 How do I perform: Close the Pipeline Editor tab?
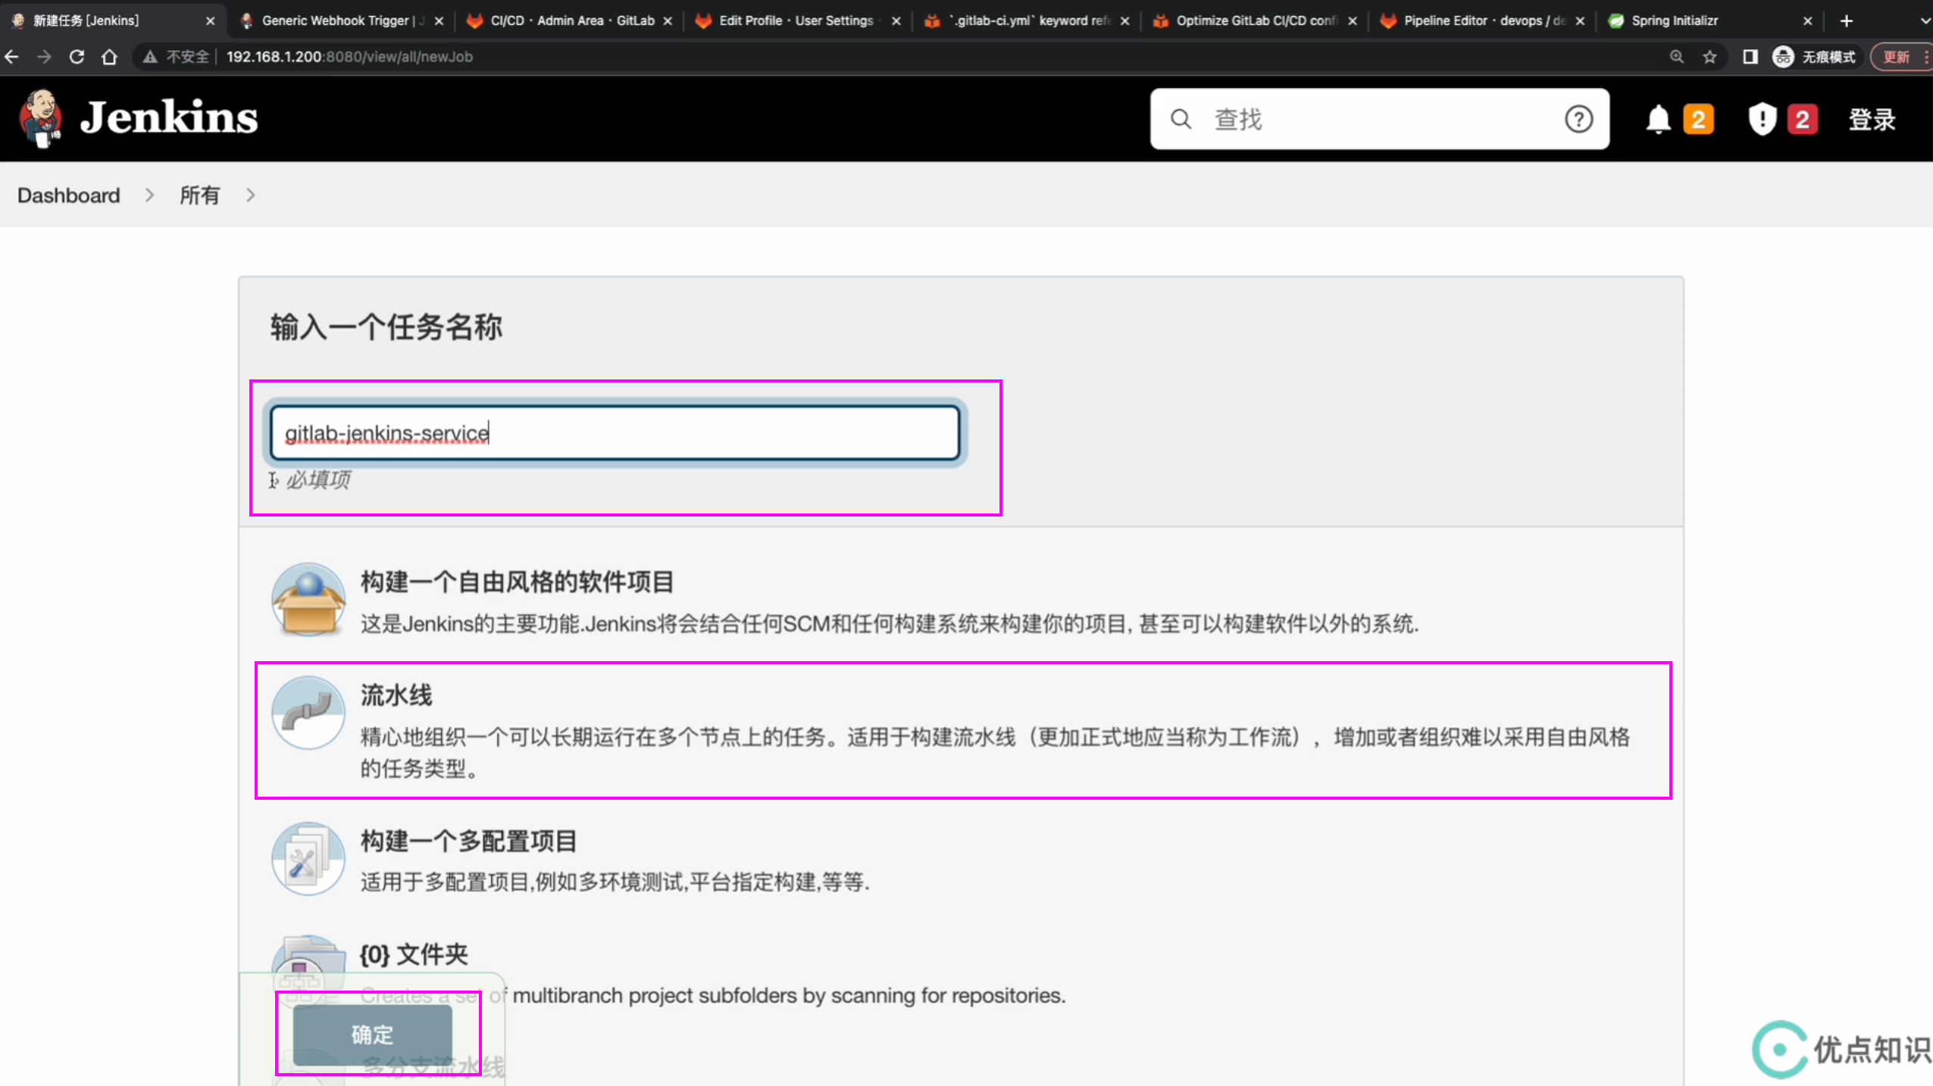tap(1580, 21)
